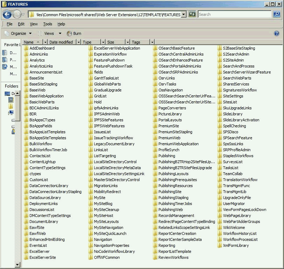Select the OSearchBasicFeature folder icon
This screenshot has height=269, width=284.
[155, 48]
